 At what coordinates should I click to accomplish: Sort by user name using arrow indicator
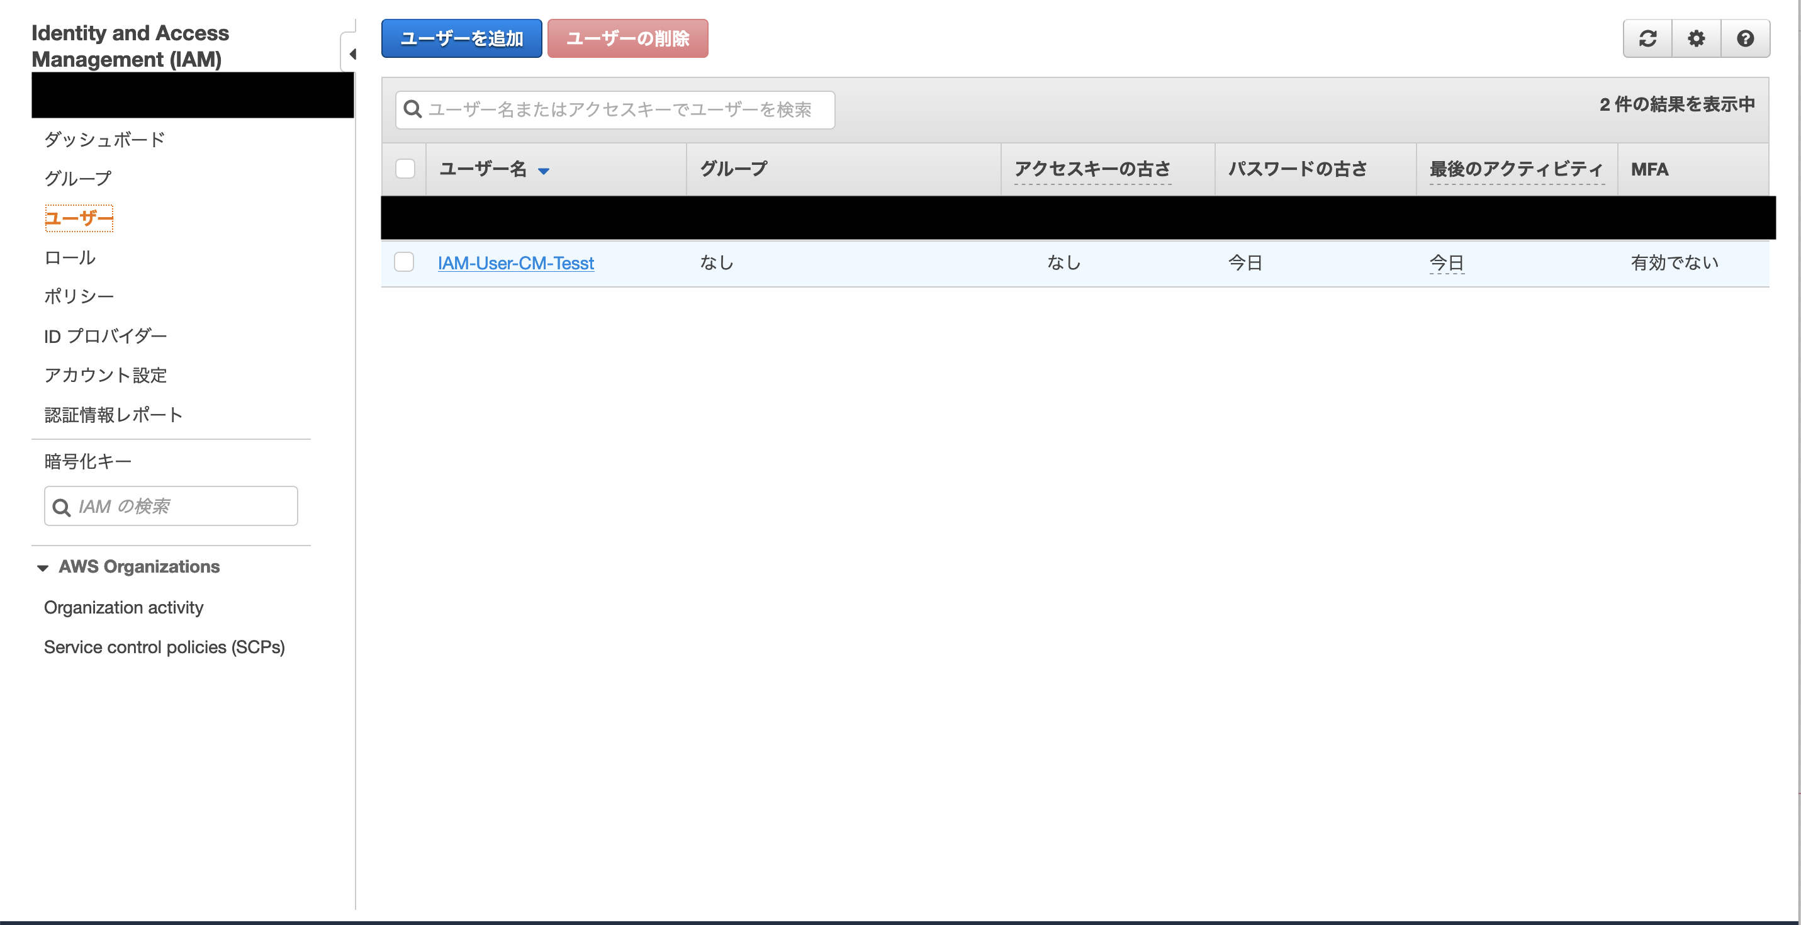coord(543,171)
